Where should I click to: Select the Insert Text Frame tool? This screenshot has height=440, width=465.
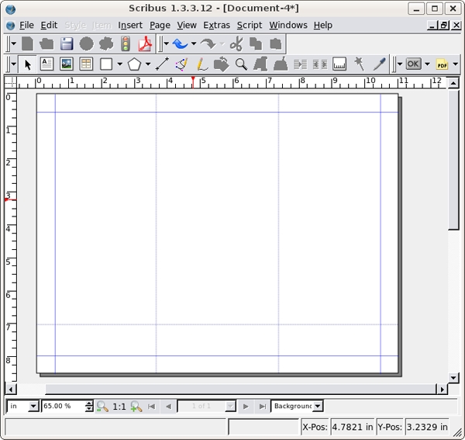pos(46,64)
